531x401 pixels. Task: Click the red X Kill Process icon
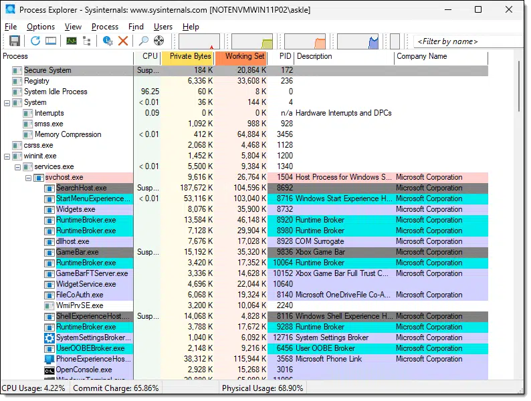coord(123,41)
